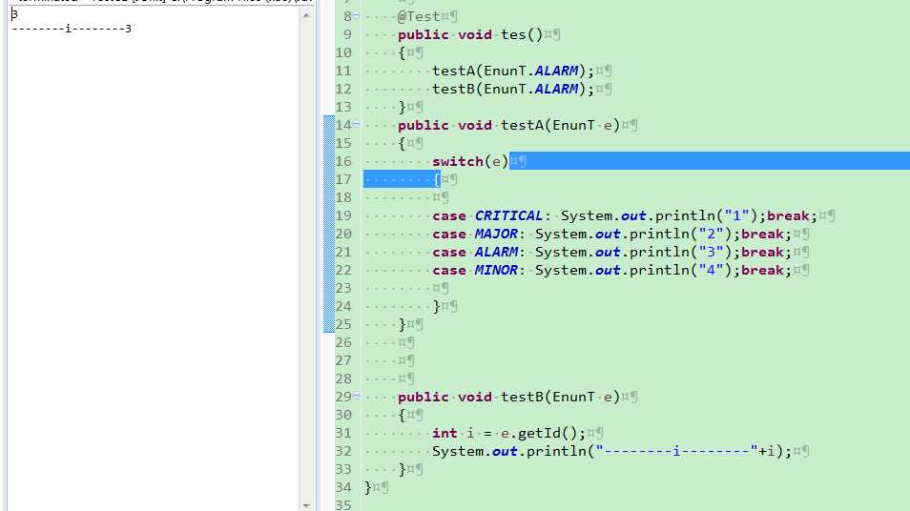Click the closing brace on line 13
This screenshot has width=910, height=511.
click(x=402, y=107)
